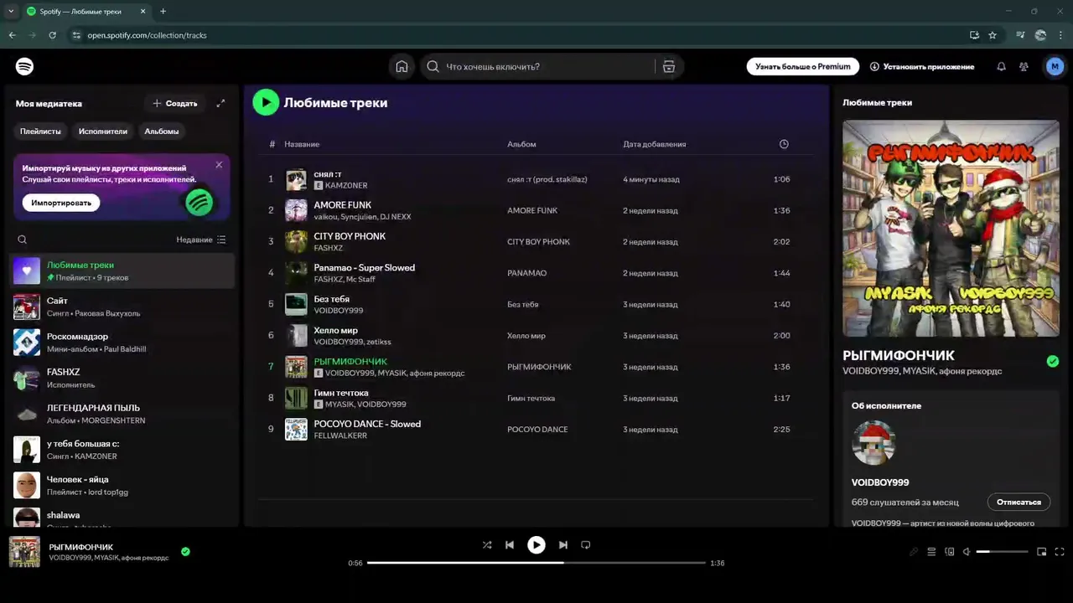Open Человек - яйца playlist
The image size is (1073, 603).
[123, 485]
